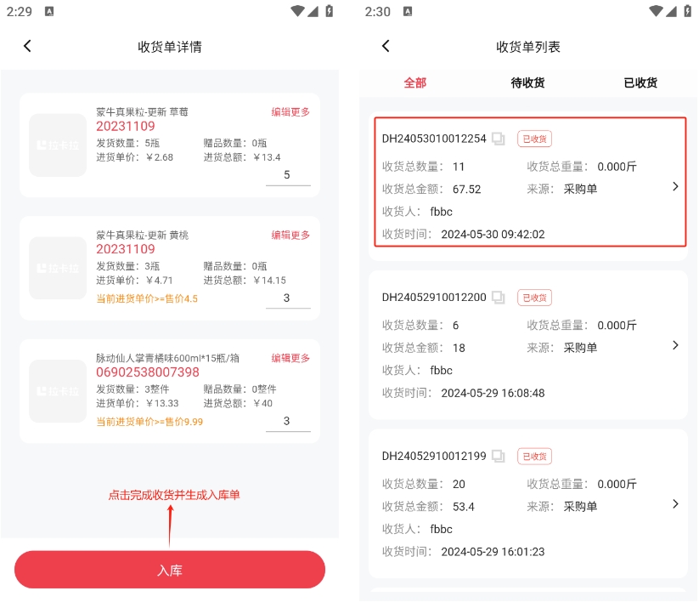Tap 编辑更多 for 脉动仙人掌青橘味 item
This screenshot has height=602, width=699.
[x=290, y=358]
